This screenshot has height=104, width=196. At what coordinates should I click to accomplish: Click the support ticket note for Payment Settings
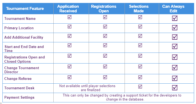122,97
